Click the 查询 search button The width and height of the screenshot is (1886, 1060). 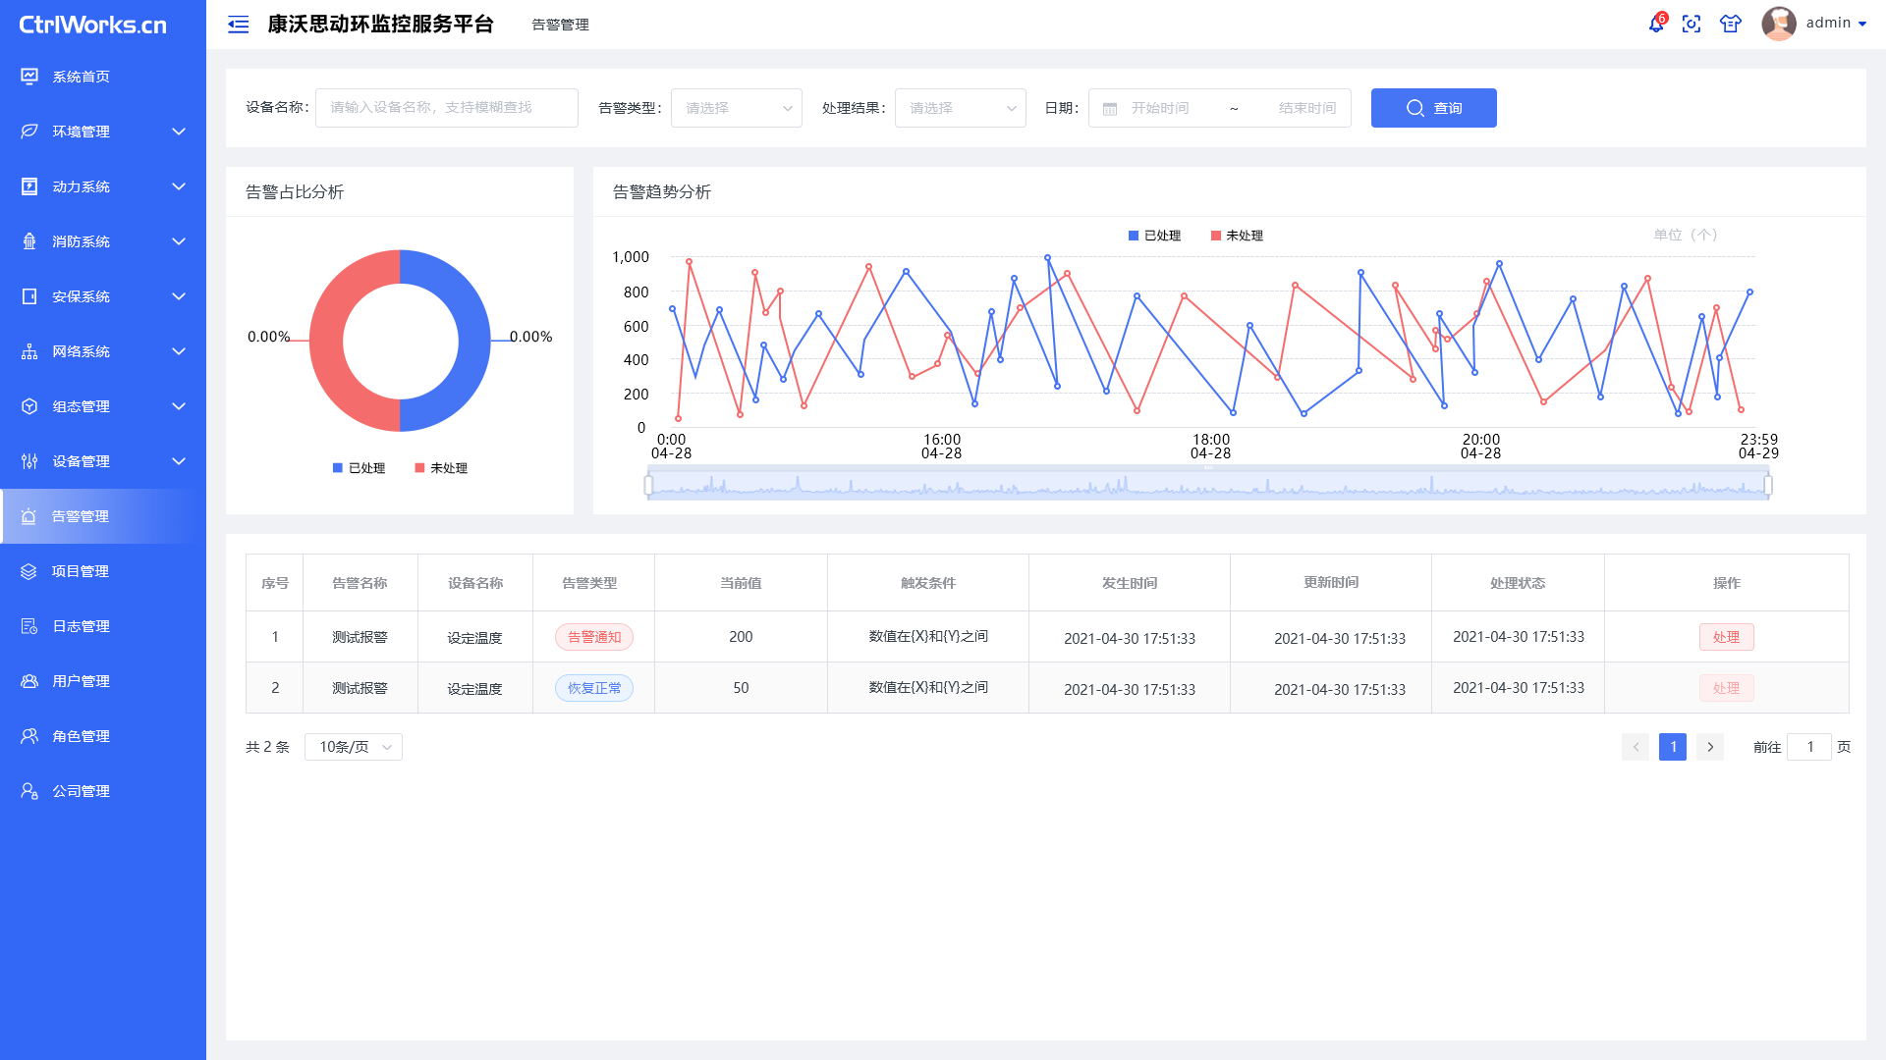tap(1434, 108)
